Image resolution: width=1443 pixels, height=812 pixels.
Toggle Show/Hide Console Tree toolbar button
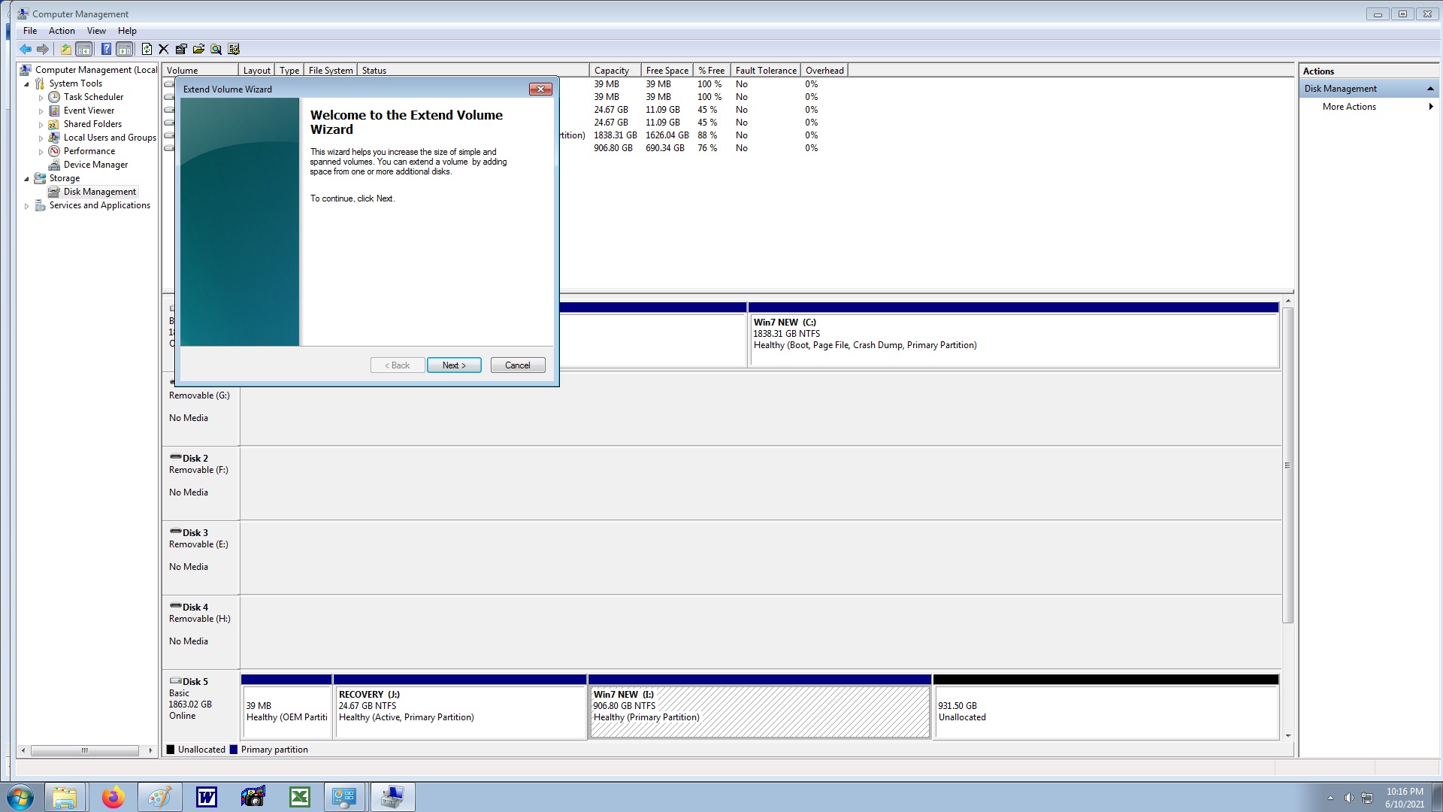(84, 50)
